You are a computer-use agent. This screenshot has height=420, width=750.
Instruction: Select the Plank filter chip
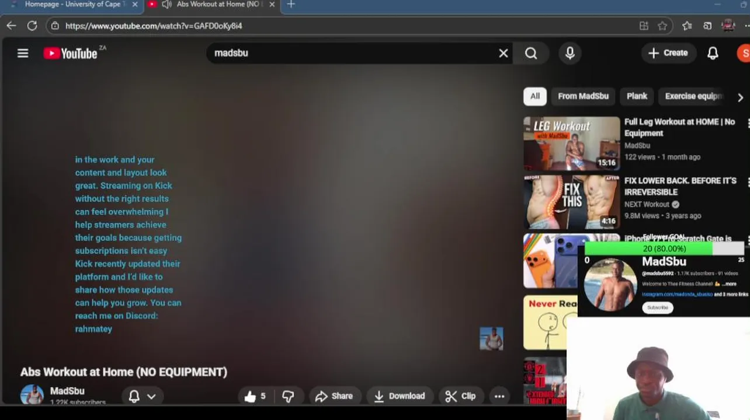637,96
